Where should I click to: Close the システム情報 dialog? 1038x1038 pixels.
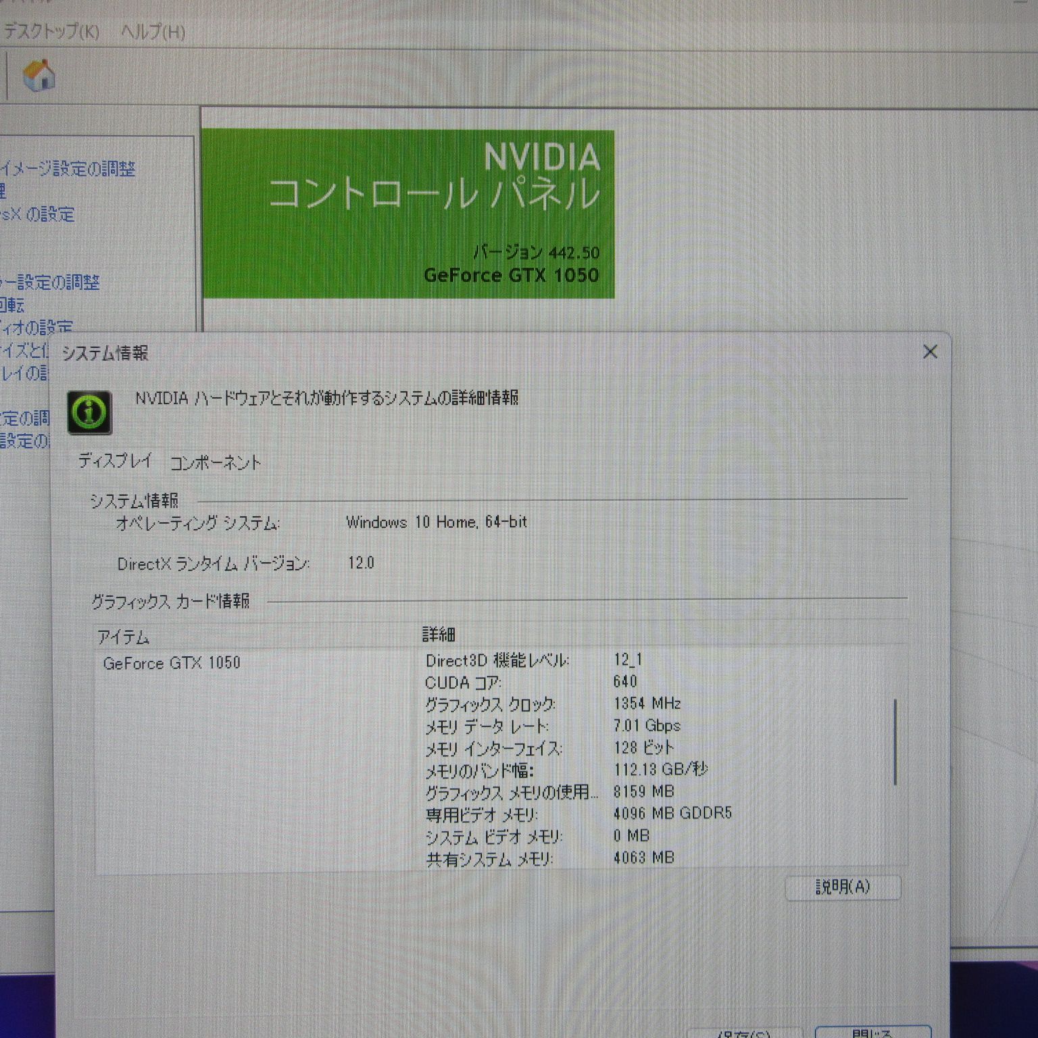tap(930, 351)
